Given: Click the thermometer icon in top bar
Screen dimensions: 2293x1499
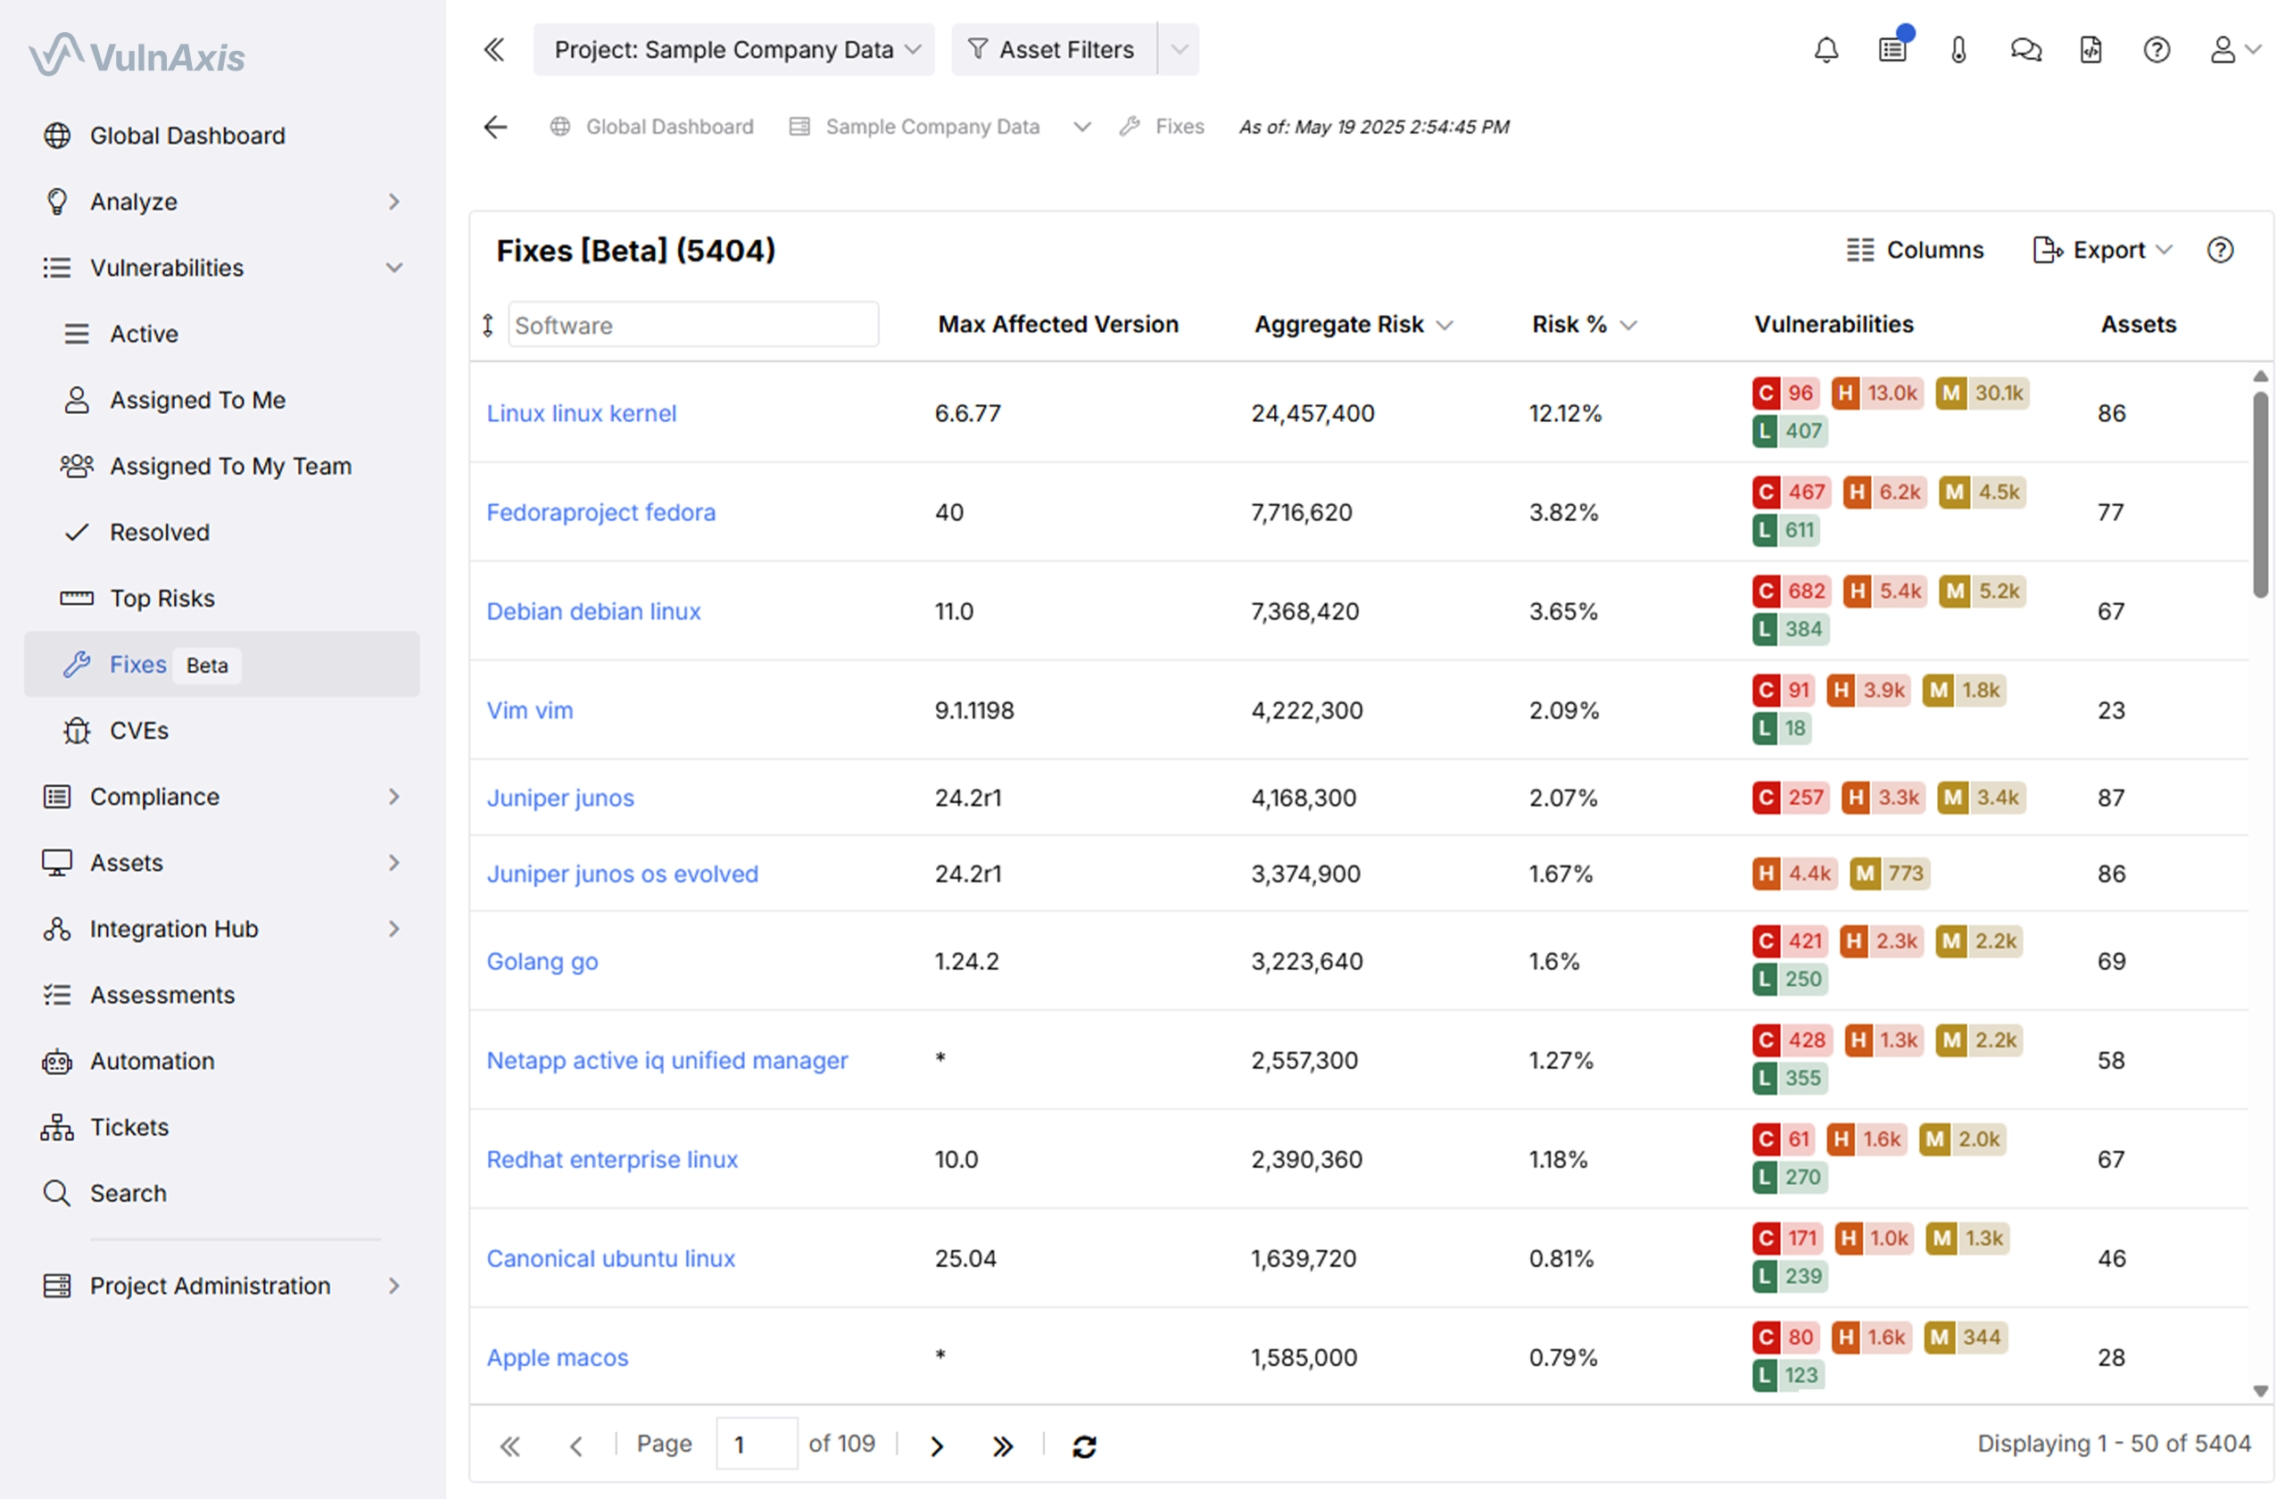Looking at the screenshot, I should [1958, 49].
